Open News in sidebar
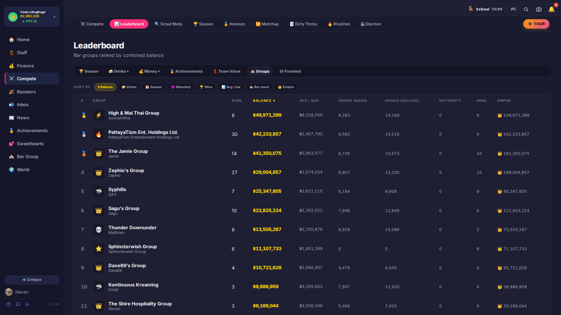Image resolution: width=561 pixels, height=315 pixels. click(x=32, y=118)
